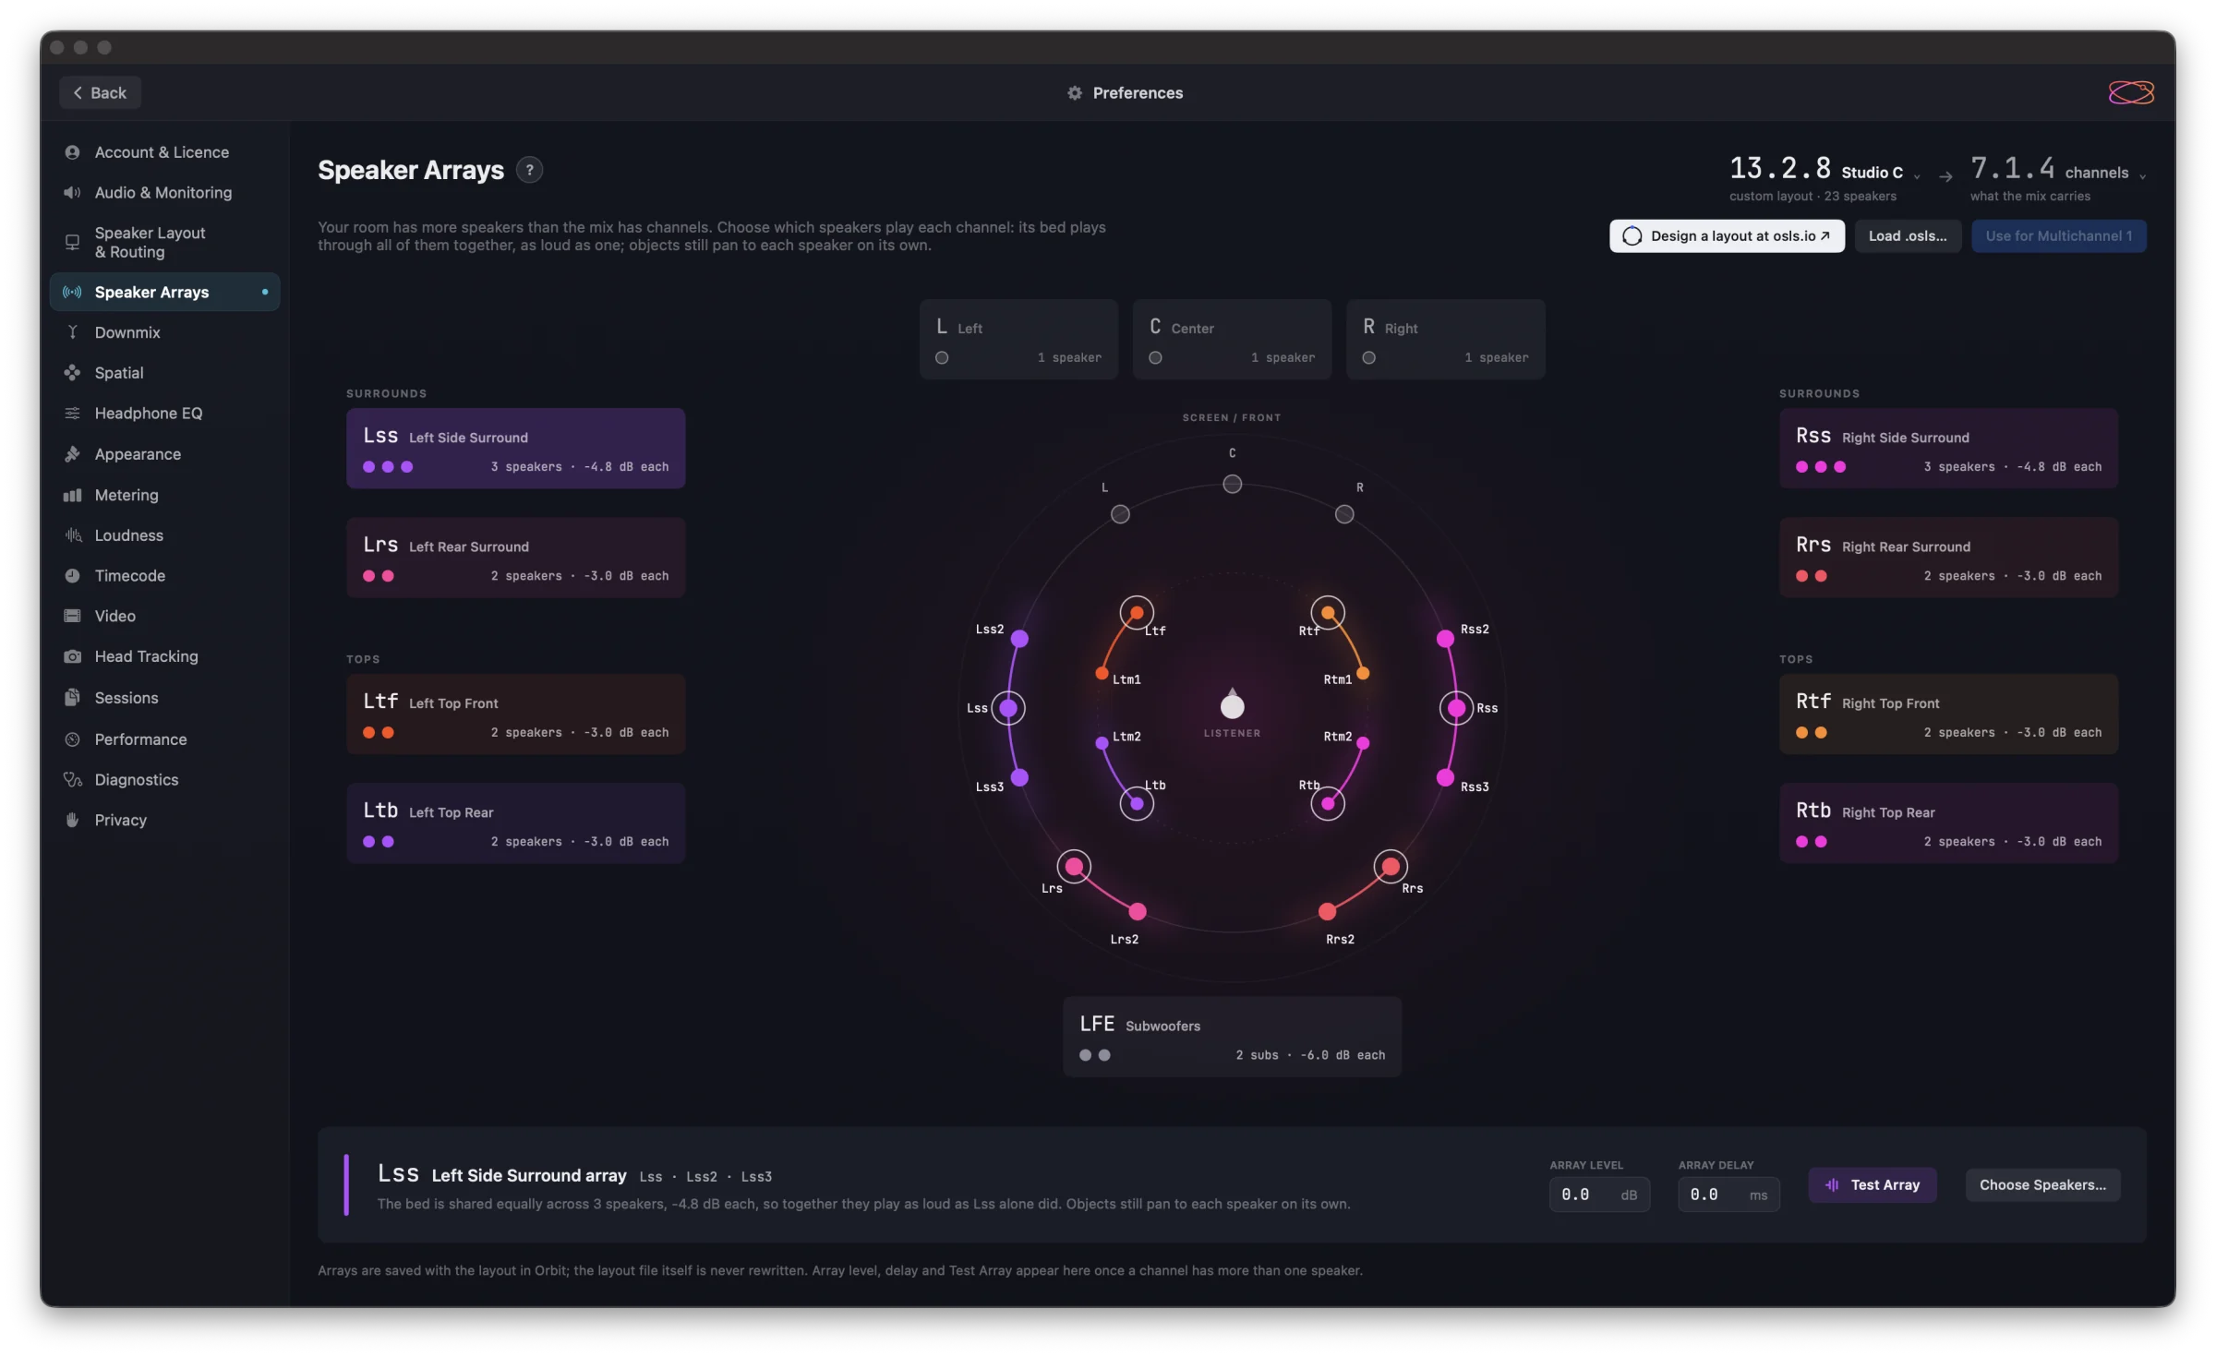
Task: Select the Ltb ringed speaker node
Action: tap(1137, 803)
